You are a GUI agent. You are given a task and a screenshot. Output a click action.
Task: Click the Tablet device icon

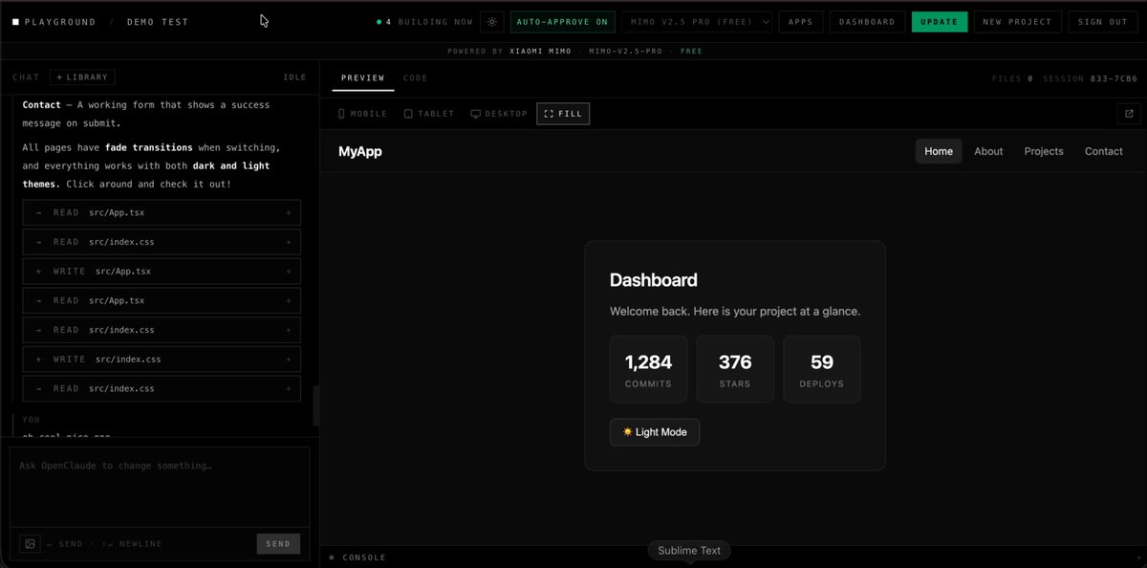pyautogui.click(x=408, y=114)
